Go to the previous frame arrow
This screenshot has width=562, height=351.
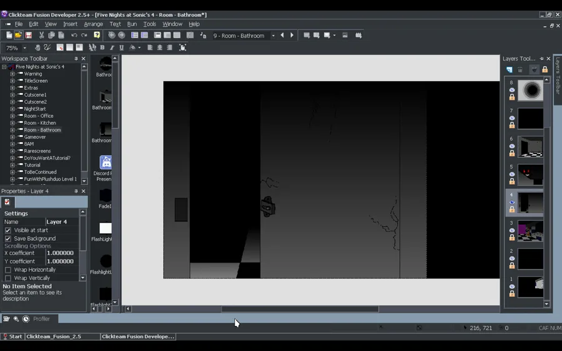[282, 35]
